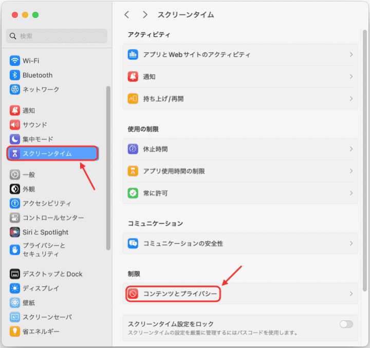Click the コミュニケーションの安全性 chat icon
370x348 pixels.
pyautogui.click(x=133, y=243)
